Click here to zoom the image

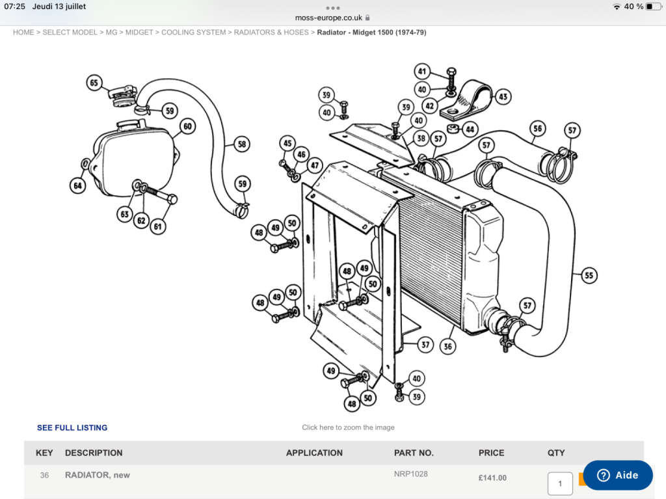349,427
